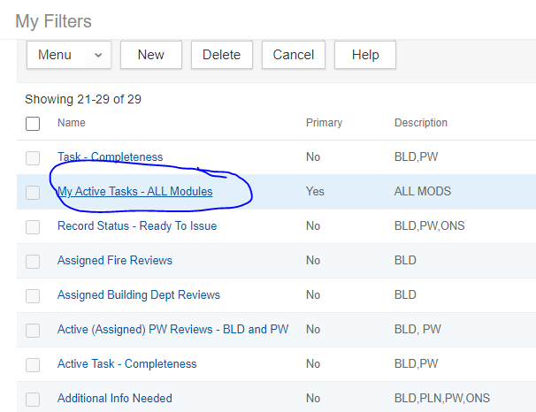Open Help from the toolbar
The width and height of the screenshot is (536, 412).
pyautogui.click(x=364, y=55)
